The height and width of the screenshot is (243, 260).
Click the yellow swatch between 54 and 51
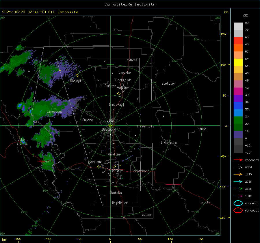click(x=238, y=62)
